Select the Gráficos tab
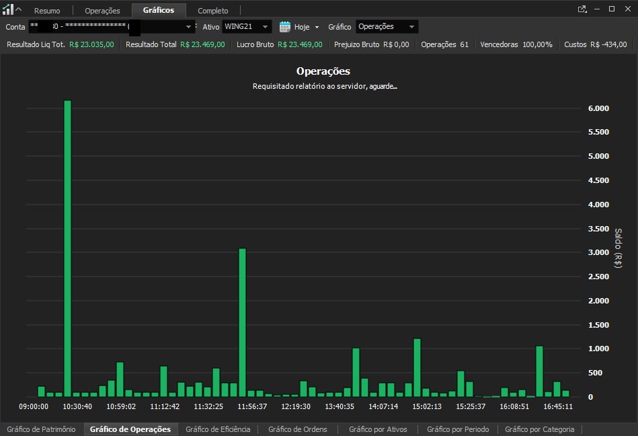This screenshot has height=436, width=638. (x=159, y=10)
